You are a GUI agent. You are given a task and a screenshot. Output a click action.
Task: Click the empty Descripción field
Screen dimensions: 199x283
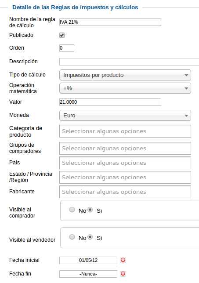[129, 62]
